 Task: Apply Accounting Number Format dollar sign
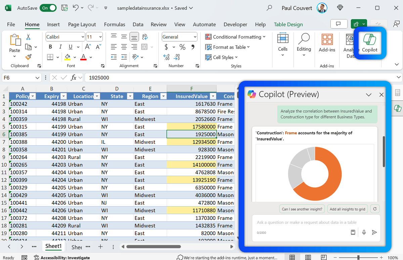[166, 47]
